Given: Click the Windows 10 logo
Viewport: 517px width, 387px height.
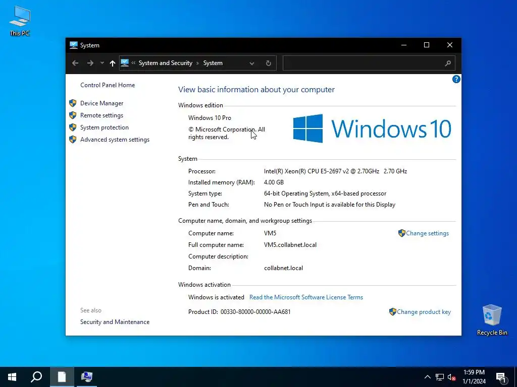Looking at the screenshot, I should tap(372, 128).
